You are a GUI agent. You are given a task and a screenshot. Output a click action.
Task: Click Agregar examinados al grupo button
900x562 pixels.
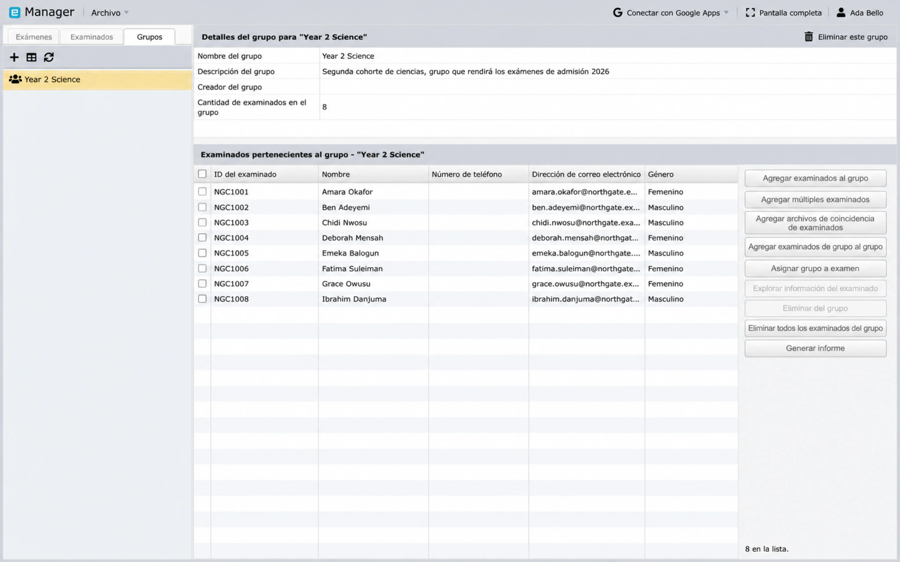[815, 178]
